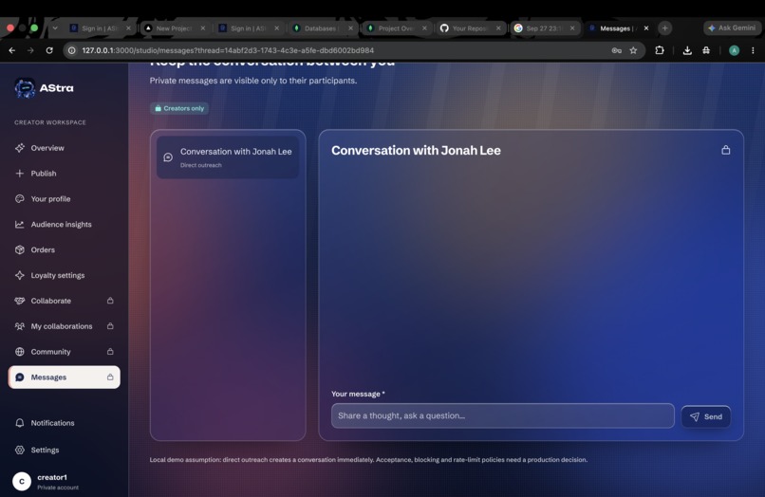The image size is (765, 497).
Task: Open the browser profile avatar
Action: point(734,50)
